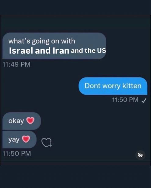The height and width of the screenshot is (188, 151).
Task: Click the words 'what's going on with'
Action: 42,41
